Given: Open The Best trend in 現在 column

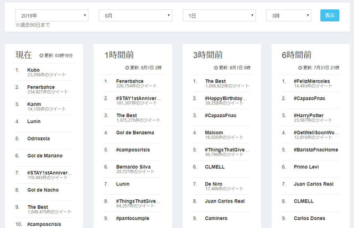Looking at the screenshot, I should coord(38,207).
